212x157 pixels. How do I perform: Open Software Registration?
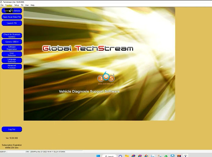pyautogui.click(x=12, y=48)
